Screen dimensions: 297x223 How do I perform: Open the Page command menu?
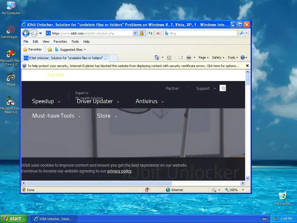tap(203, 57)
